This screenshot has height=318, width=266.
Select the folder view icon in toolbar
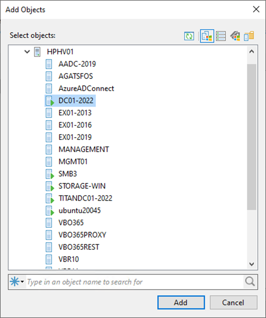tap(249, 36)
